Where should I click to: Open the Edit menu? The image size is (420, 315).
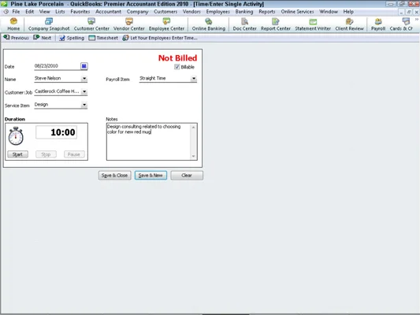pyautogui.click(x=29, y=12)
